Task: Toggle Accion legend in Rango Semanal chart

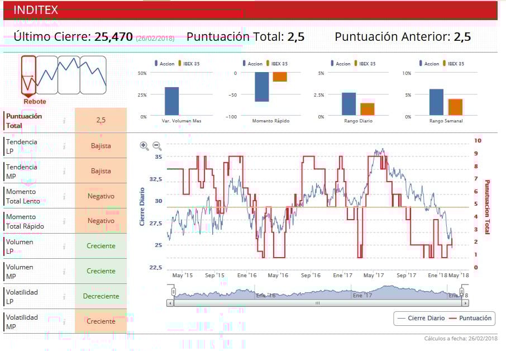Action: pyautogui.click(x=429, y=64)
